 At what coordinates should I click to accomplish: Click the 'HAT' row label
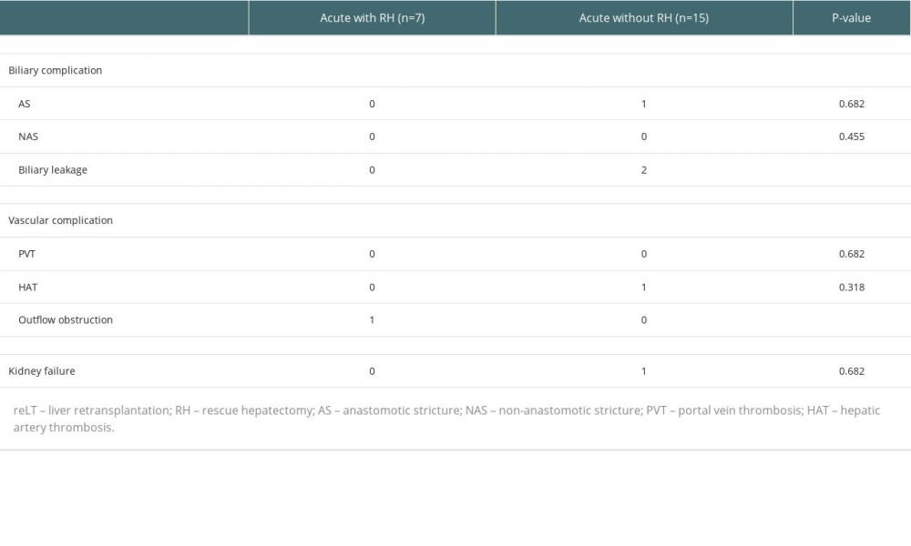27,287
